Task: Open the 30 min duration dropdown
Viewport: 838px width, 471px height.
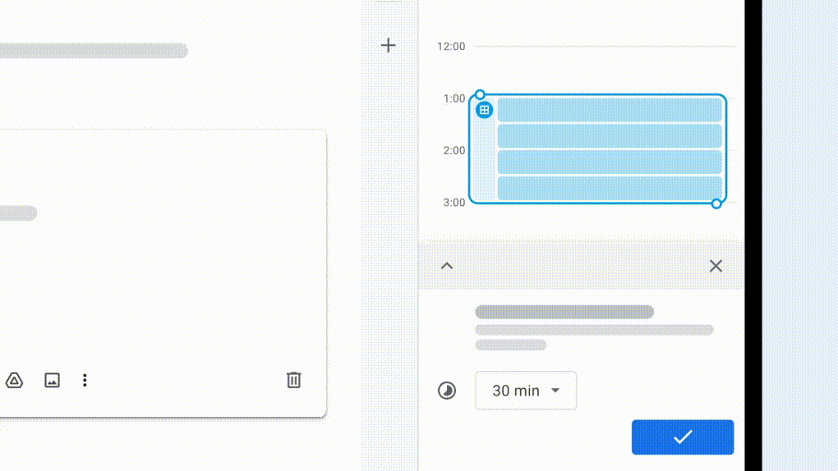Action: (526, 391)
